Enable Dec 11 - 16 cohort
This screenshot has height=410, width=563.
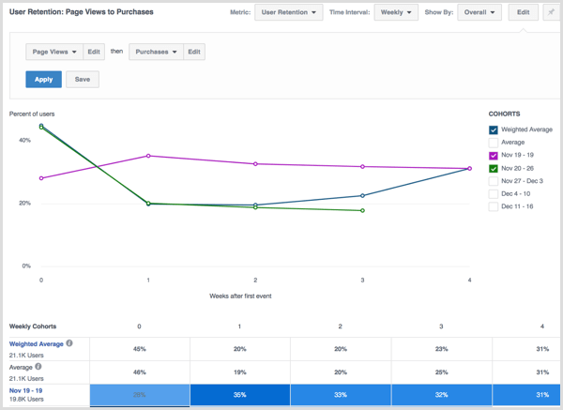494,206
